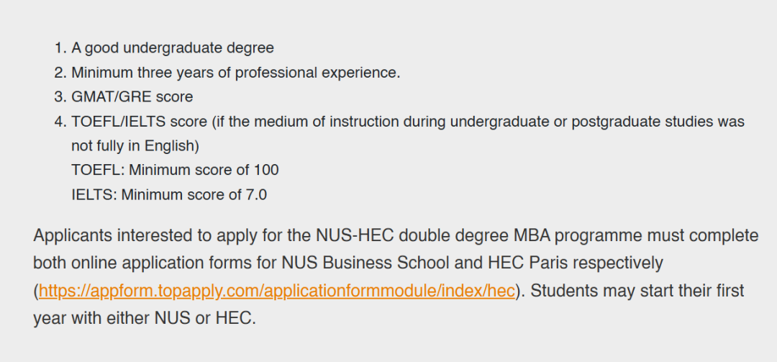This screenshot has height=362, width=777.
Task: Click the list number 2 marker
Action: (59, 73)
